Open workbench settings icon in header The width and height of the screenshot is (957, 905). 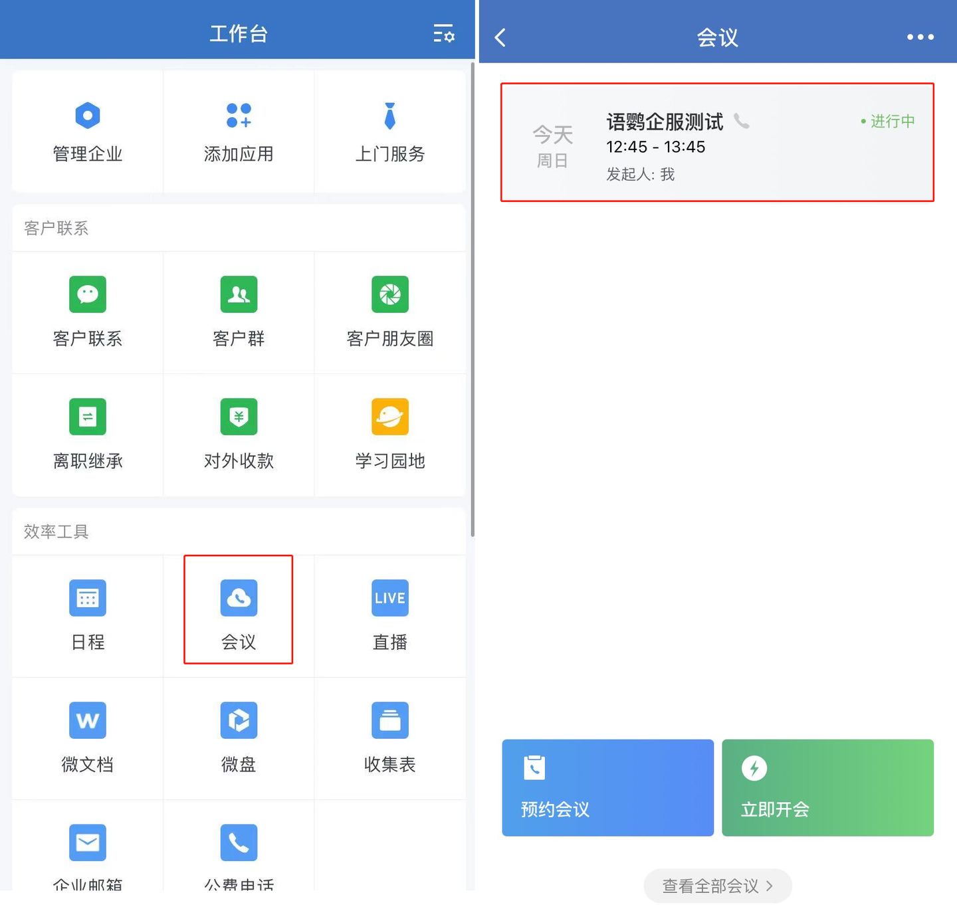coord(443,33)
